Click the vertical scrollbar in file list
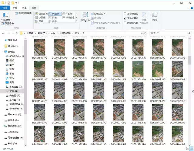This screenshot has width=194, height=151. 192,91
